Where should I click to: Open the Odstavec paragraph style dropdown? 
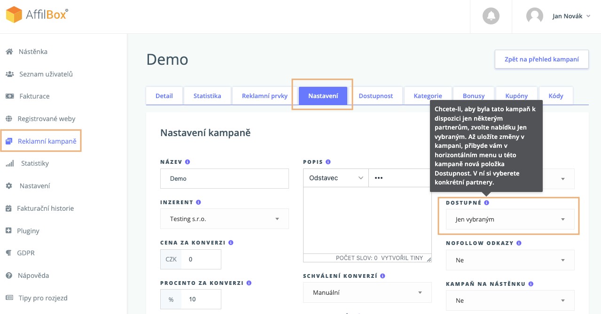pos(336,178)
